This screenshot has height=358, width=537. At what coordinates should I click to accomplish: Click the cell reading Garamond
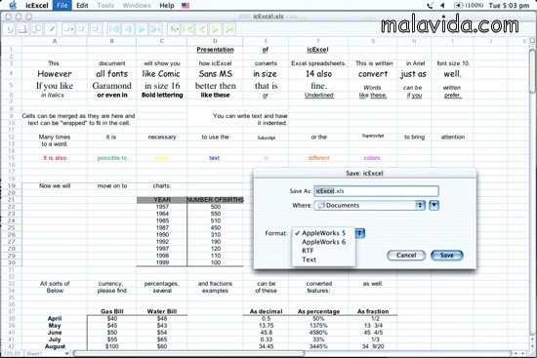111,86
